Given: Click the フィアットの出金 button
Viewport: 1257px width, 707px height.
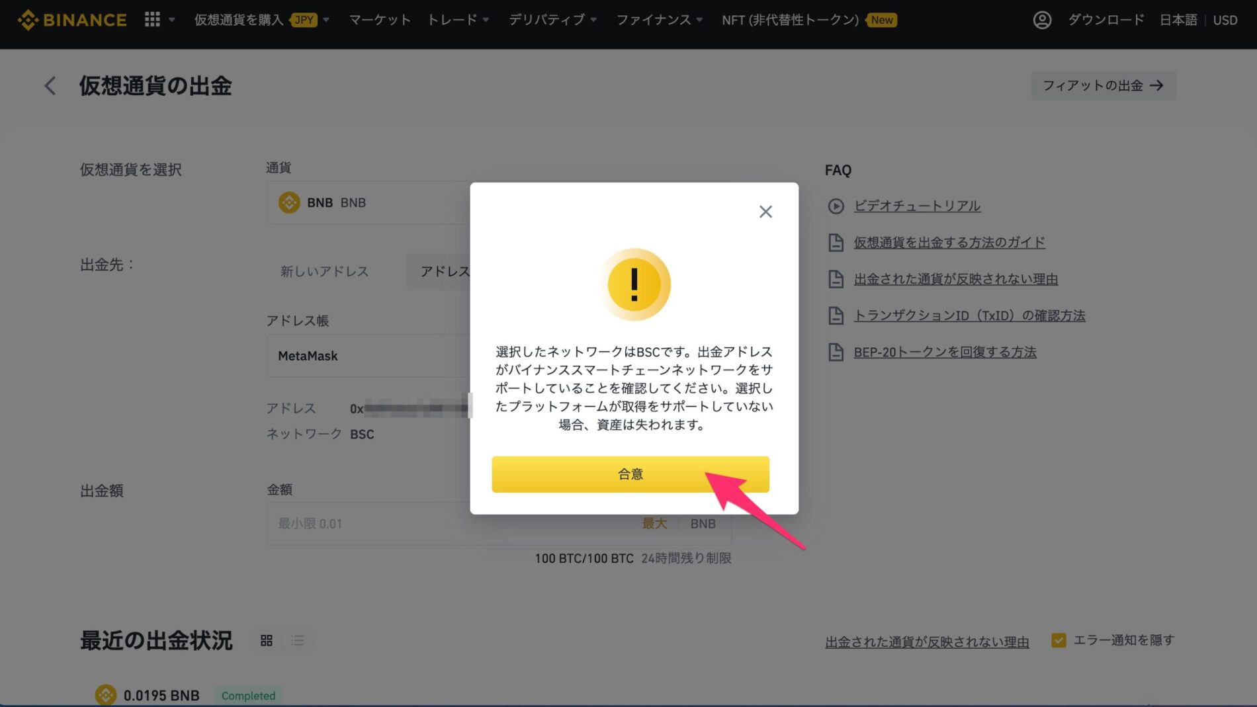Looking at the screenshot, I should point(1104,85).
